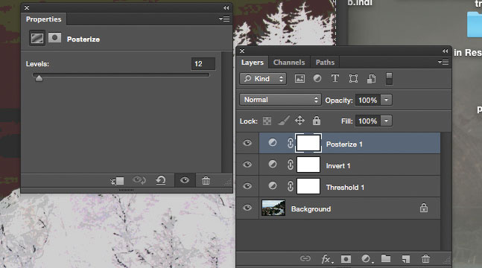Select the Invert 1 layer name

click(338, 166)
